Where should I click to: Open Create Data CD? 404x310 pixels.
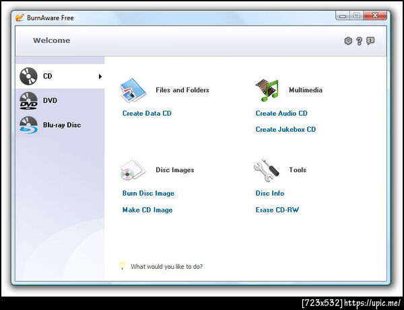(x=147, y=114)
